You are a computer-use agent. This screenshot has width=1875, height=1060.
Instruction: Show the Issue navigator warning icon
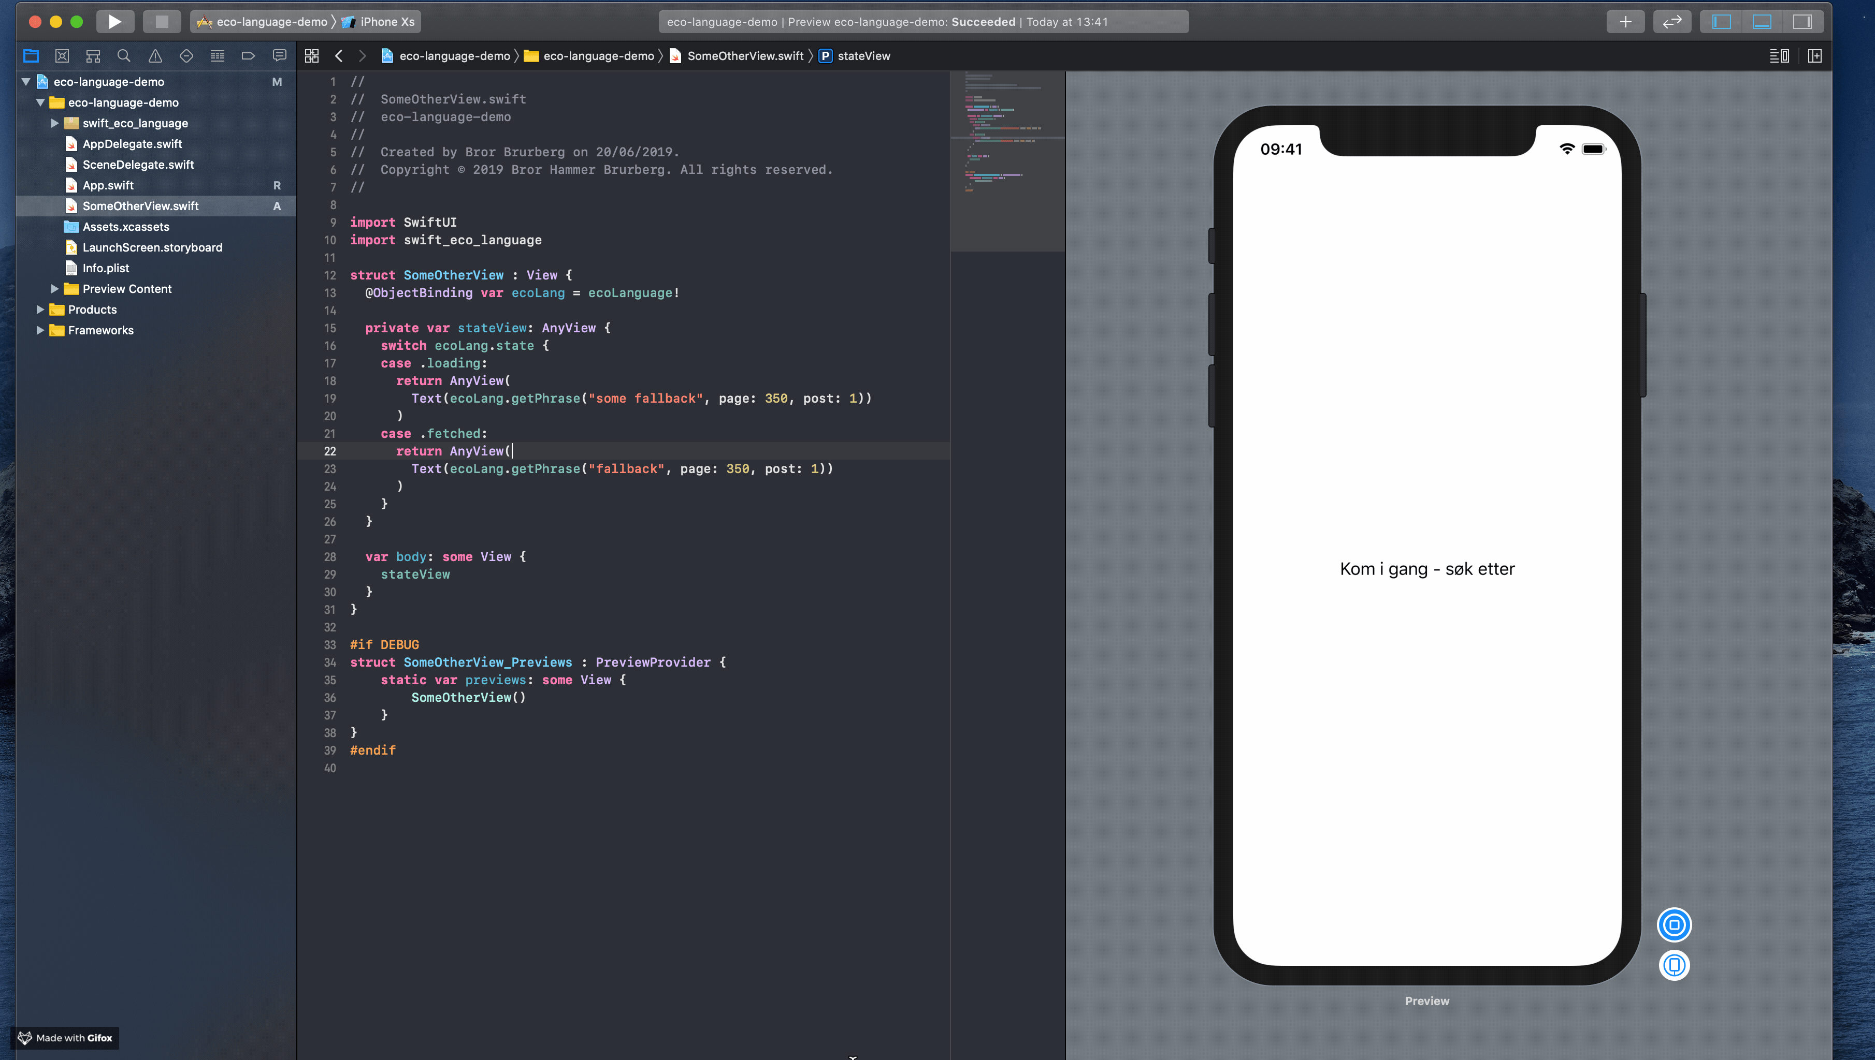(155, 56)
